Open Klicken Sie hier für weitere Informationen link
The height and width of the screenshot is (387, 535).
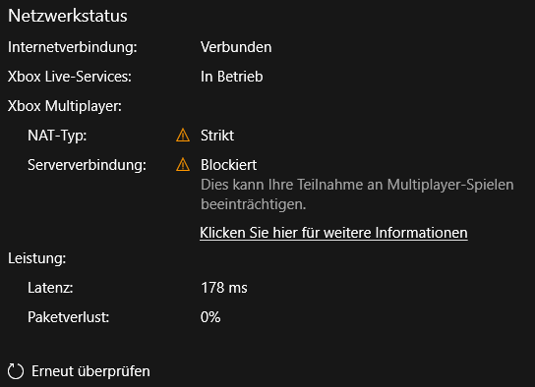[333, 233]
